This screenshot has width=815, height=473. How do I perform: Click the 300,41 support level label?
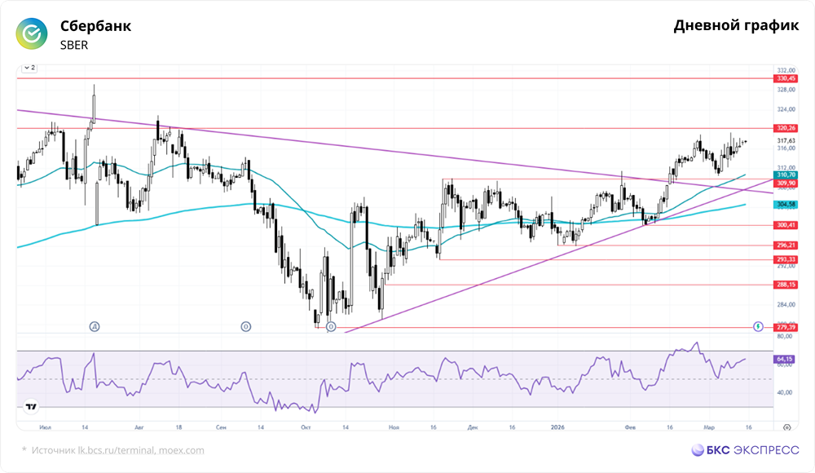point(786,225)
